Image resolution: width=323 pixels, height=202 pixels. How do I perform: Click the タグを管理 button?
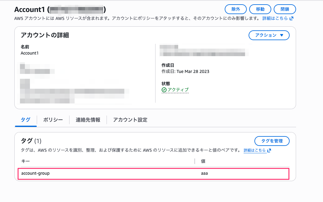[x=272, y=141]
